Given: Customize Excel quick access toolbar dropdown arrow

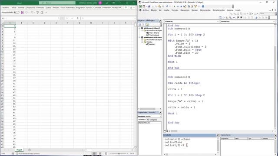Looking at the screenshot, I should 46,13.
